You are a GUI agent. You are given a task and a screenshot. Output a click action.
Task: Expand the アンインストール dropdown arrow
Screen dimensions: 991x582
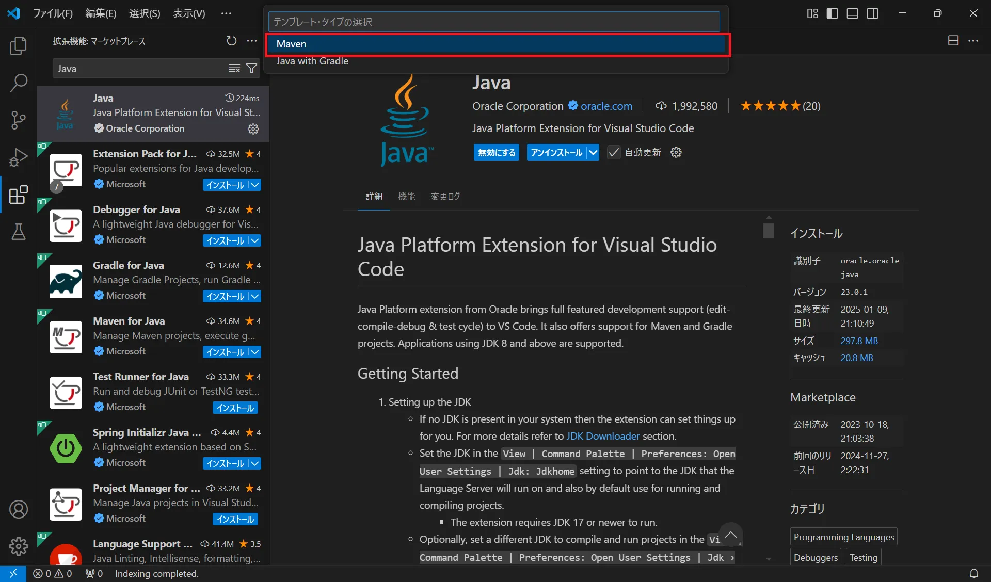tap(593, 153)
